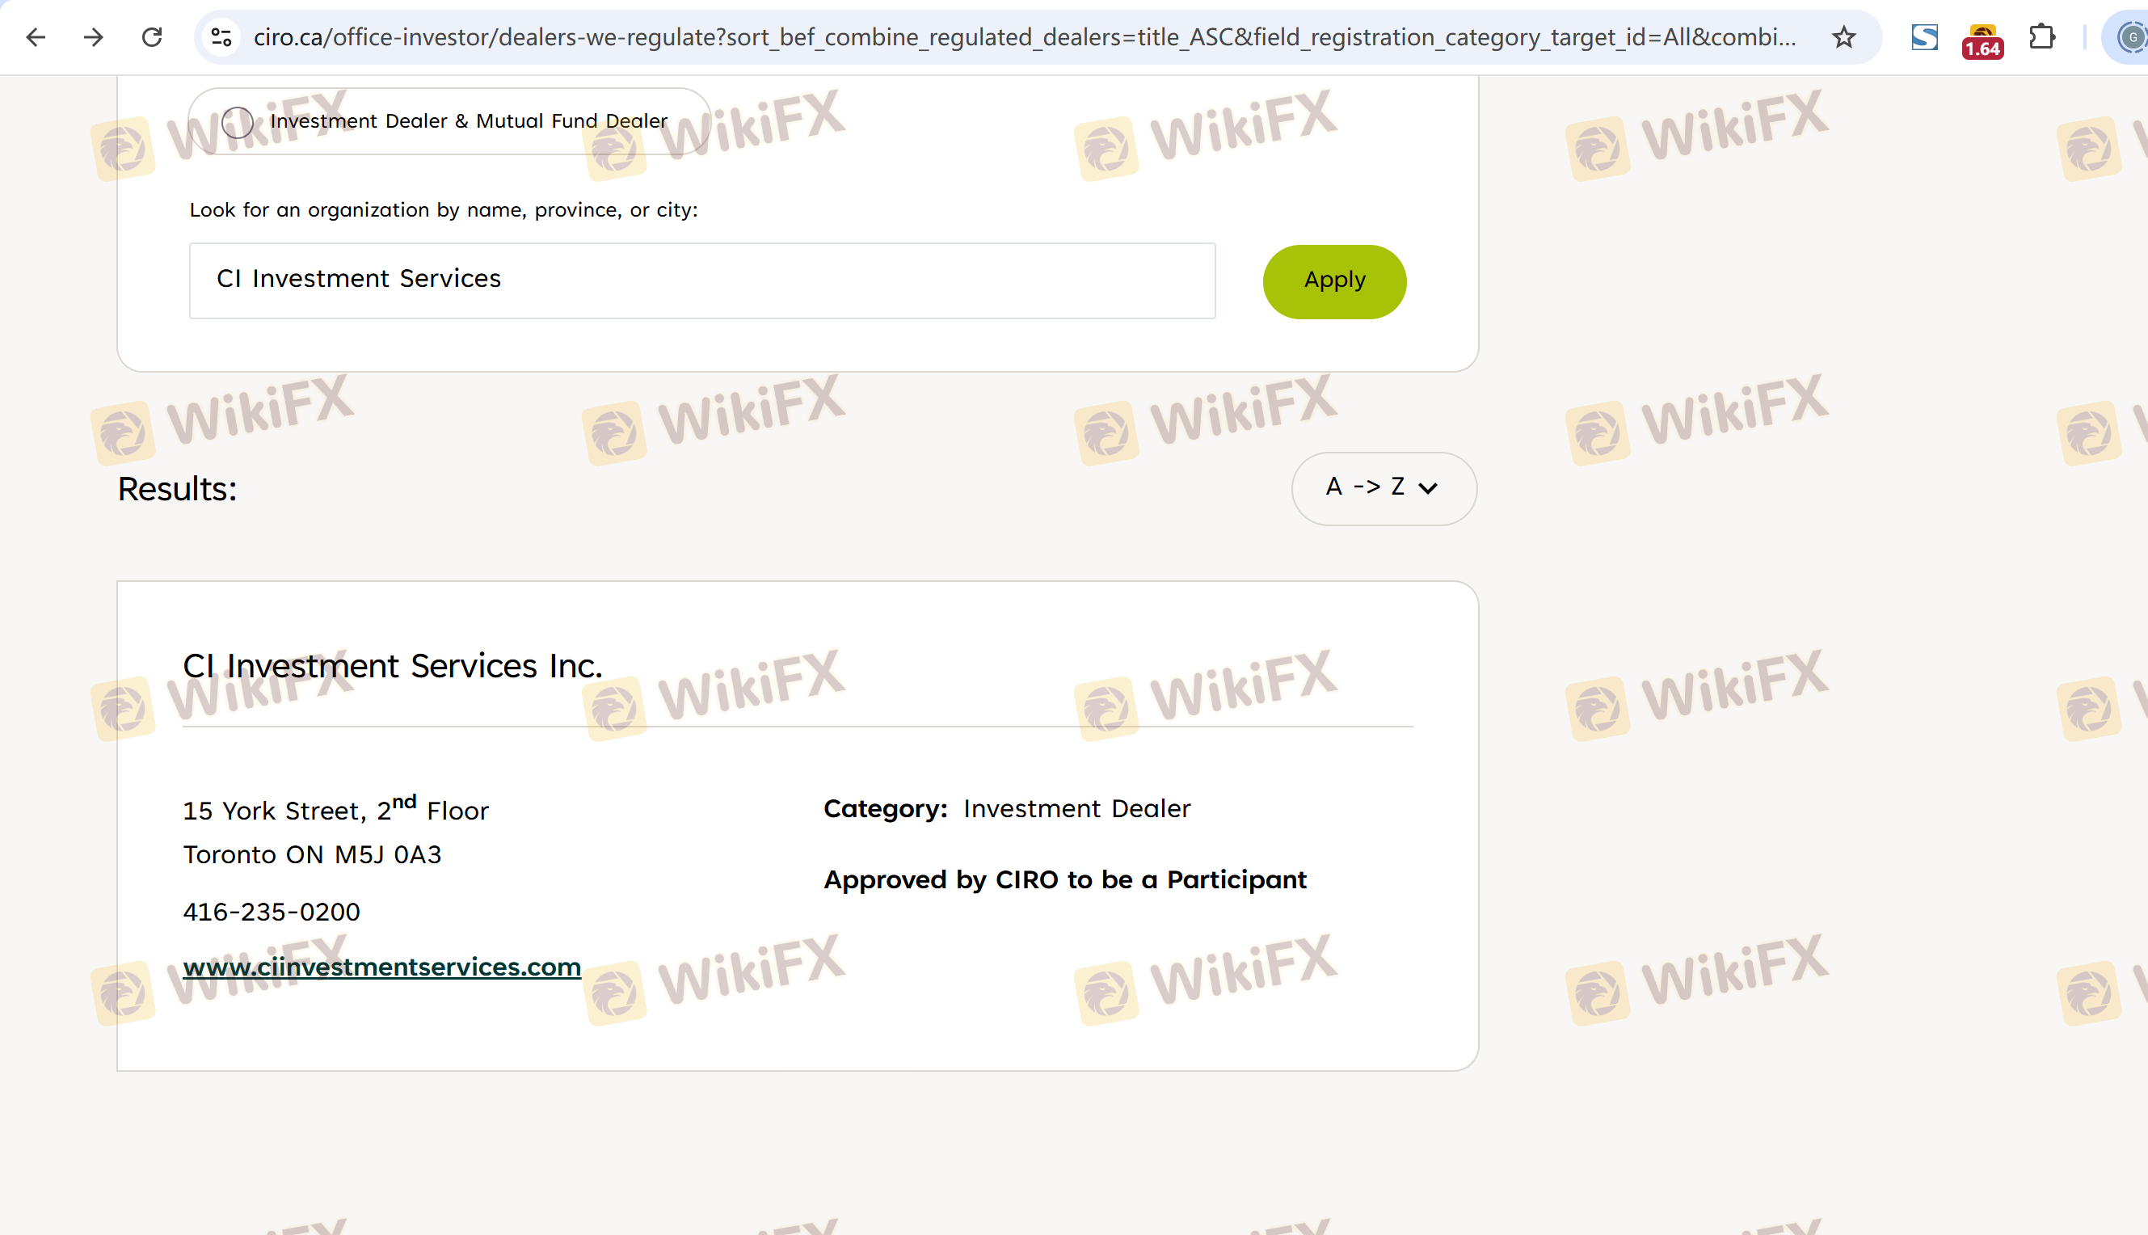Click Approved by CIRO to be a Participant
2148x1235 pixels.
click(x=1064, y=879)
